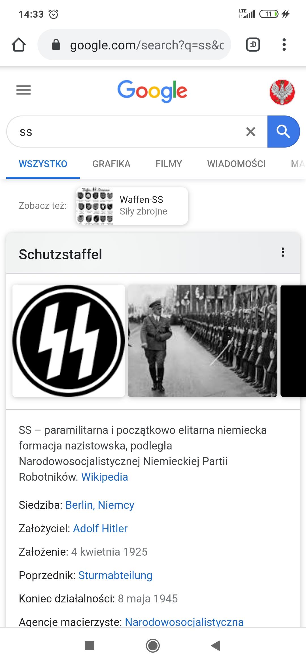Image resolution: width=306 pixels, height=664 pixels.
Task: Clear the search box with X
Action: point(251,132)
